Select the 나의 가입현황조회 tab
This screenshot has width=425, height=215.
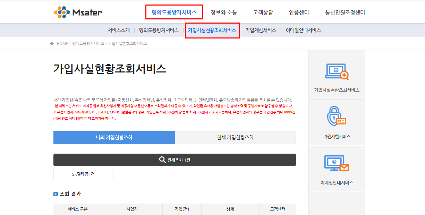click(x=114, y=137)
